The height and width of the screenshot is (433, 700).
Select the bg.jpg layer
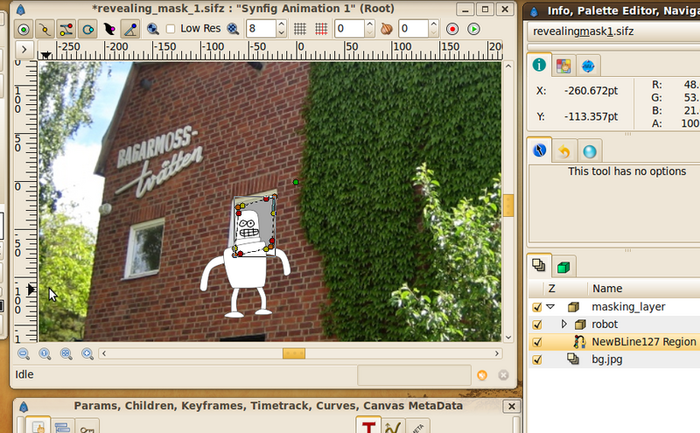[614, 360]
